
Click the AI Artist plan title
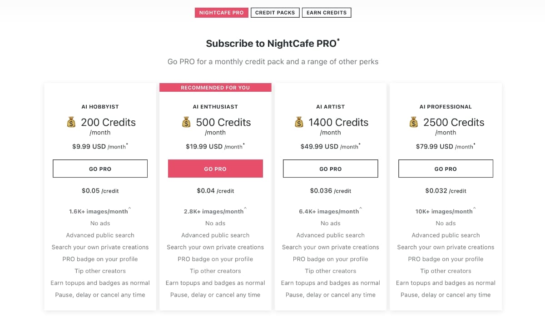[x=331, y=107]
